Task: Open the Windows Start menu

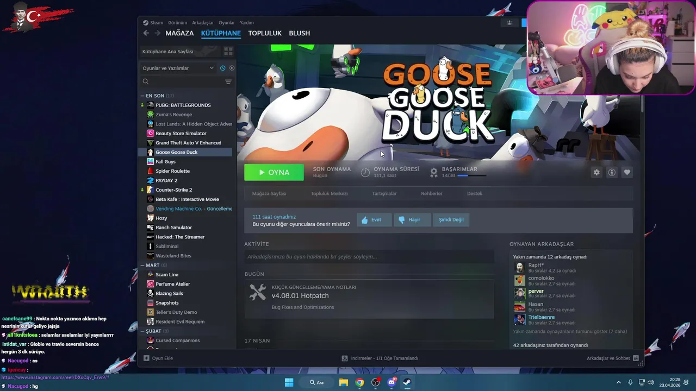Action: pos(289,382)
